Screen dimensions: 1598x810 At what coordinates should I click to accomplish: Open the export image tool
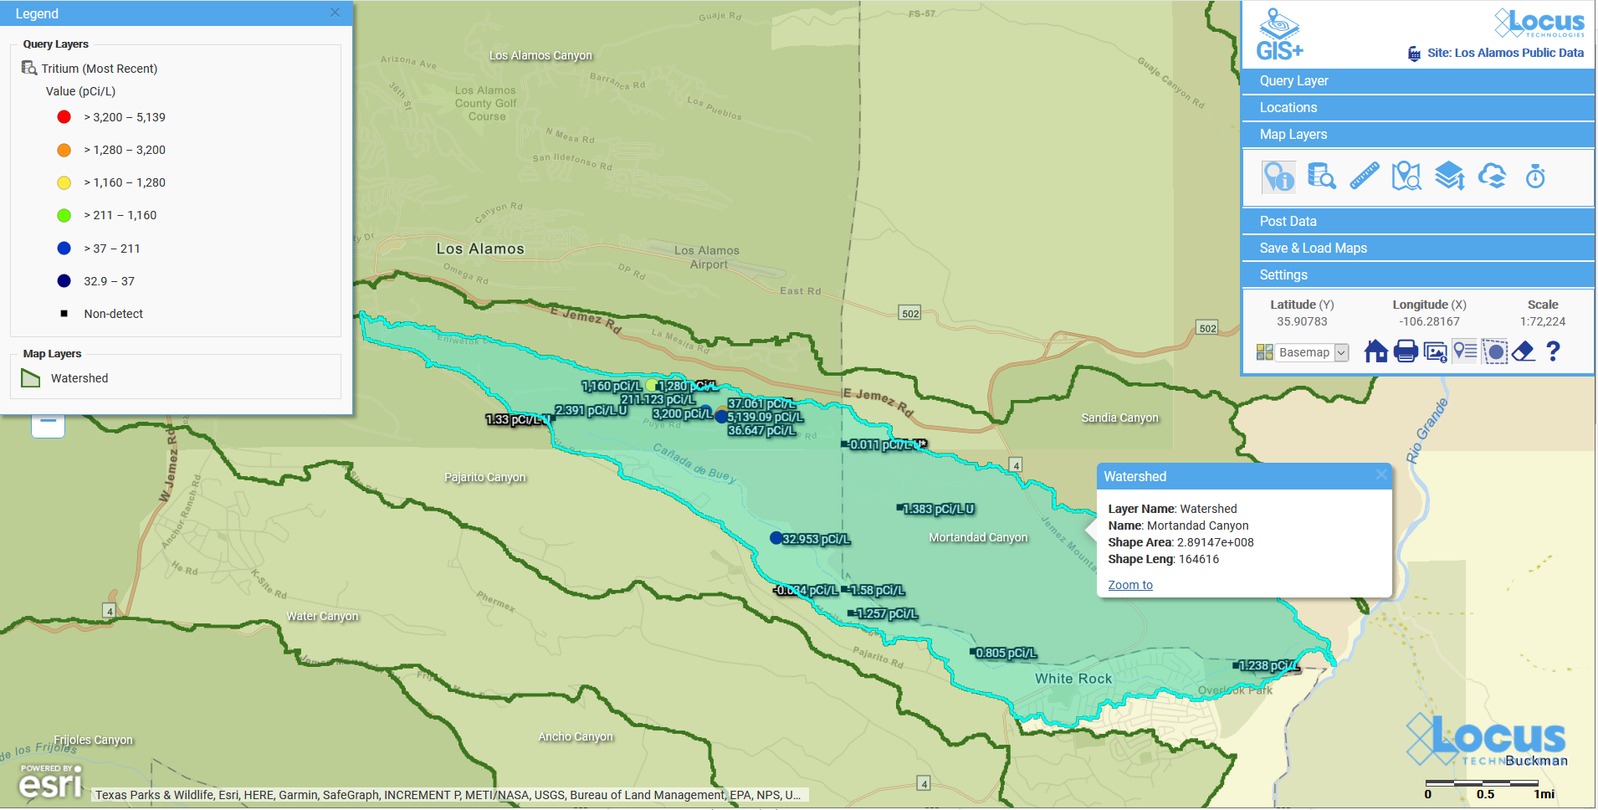1436,351
